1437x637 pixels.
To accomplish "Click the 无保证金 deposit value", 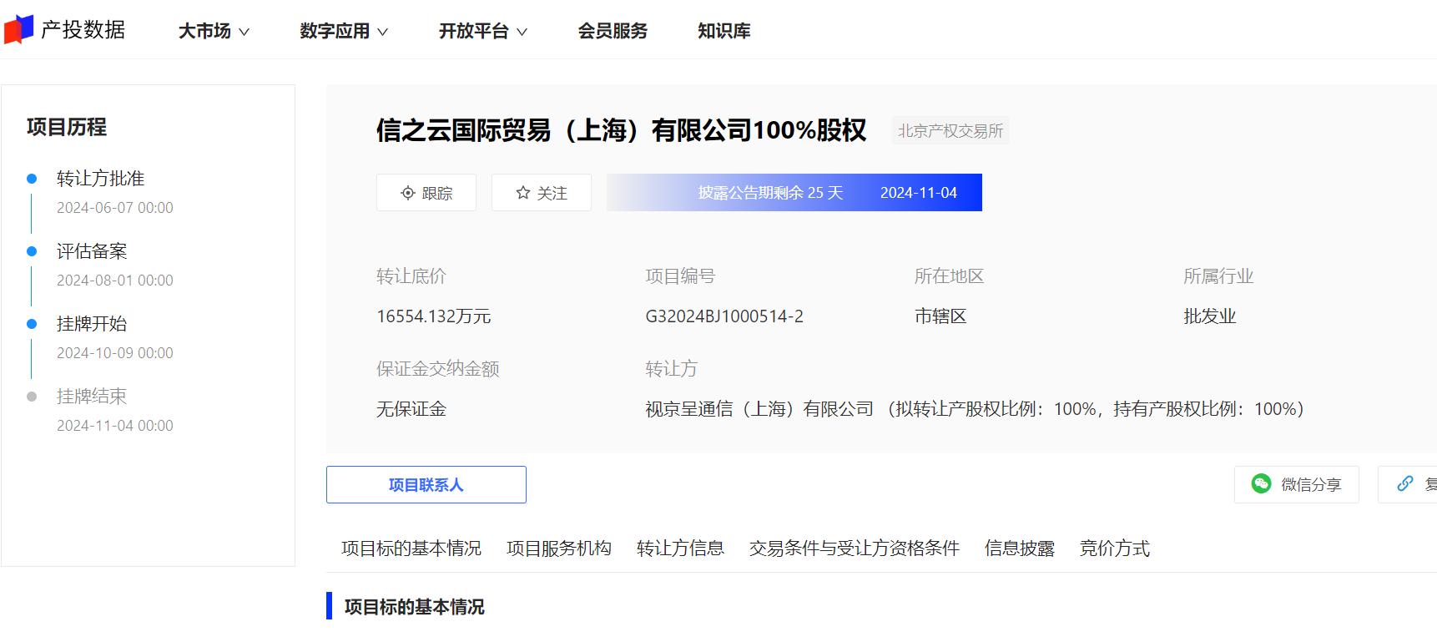I will [411, 409].
